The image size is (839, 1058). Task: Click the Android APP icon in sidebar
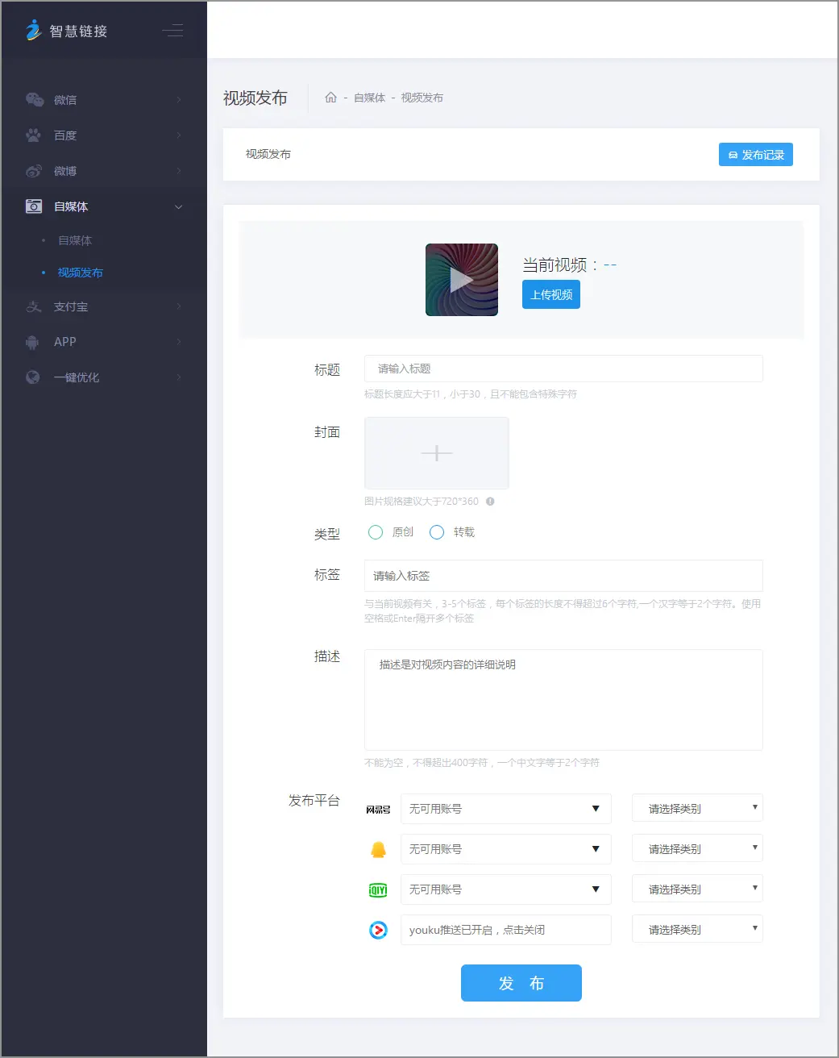[x=32, y=342]
